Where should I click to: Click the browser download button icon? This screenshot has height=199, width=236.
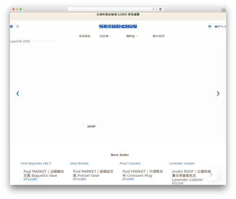(x=160, y=9)
